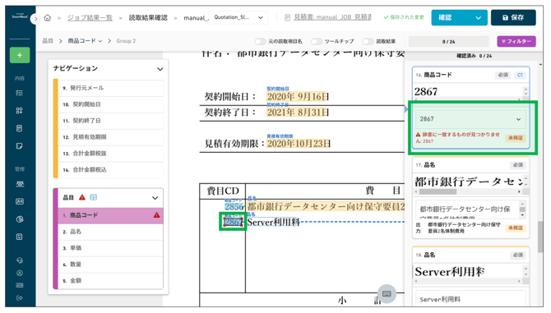The image size is (551, 313).
Task: Open the 商品コード breadcrumb dropdown
Action: (x=85, y=41)
